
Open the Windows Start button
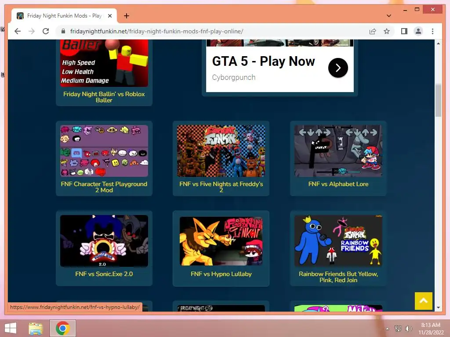(x=11, y=328)
